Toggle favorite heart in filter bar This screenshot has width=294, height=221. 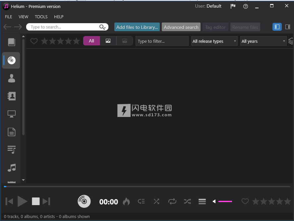[x=34, y=41]
